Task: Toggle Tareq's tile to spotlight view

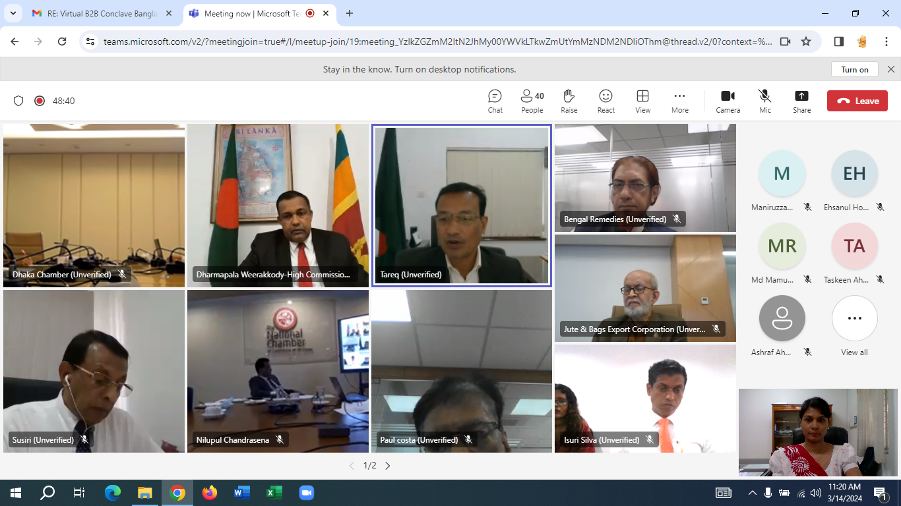Action: tap(461, 206)
